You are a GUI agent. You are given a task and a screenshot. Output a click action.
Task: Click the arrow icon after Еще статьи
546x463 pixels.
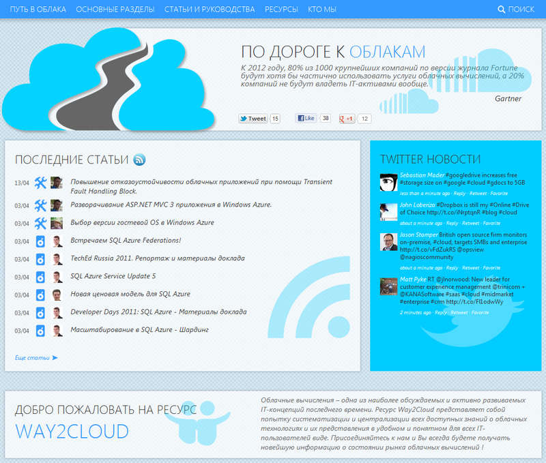[x=55, y=357]
